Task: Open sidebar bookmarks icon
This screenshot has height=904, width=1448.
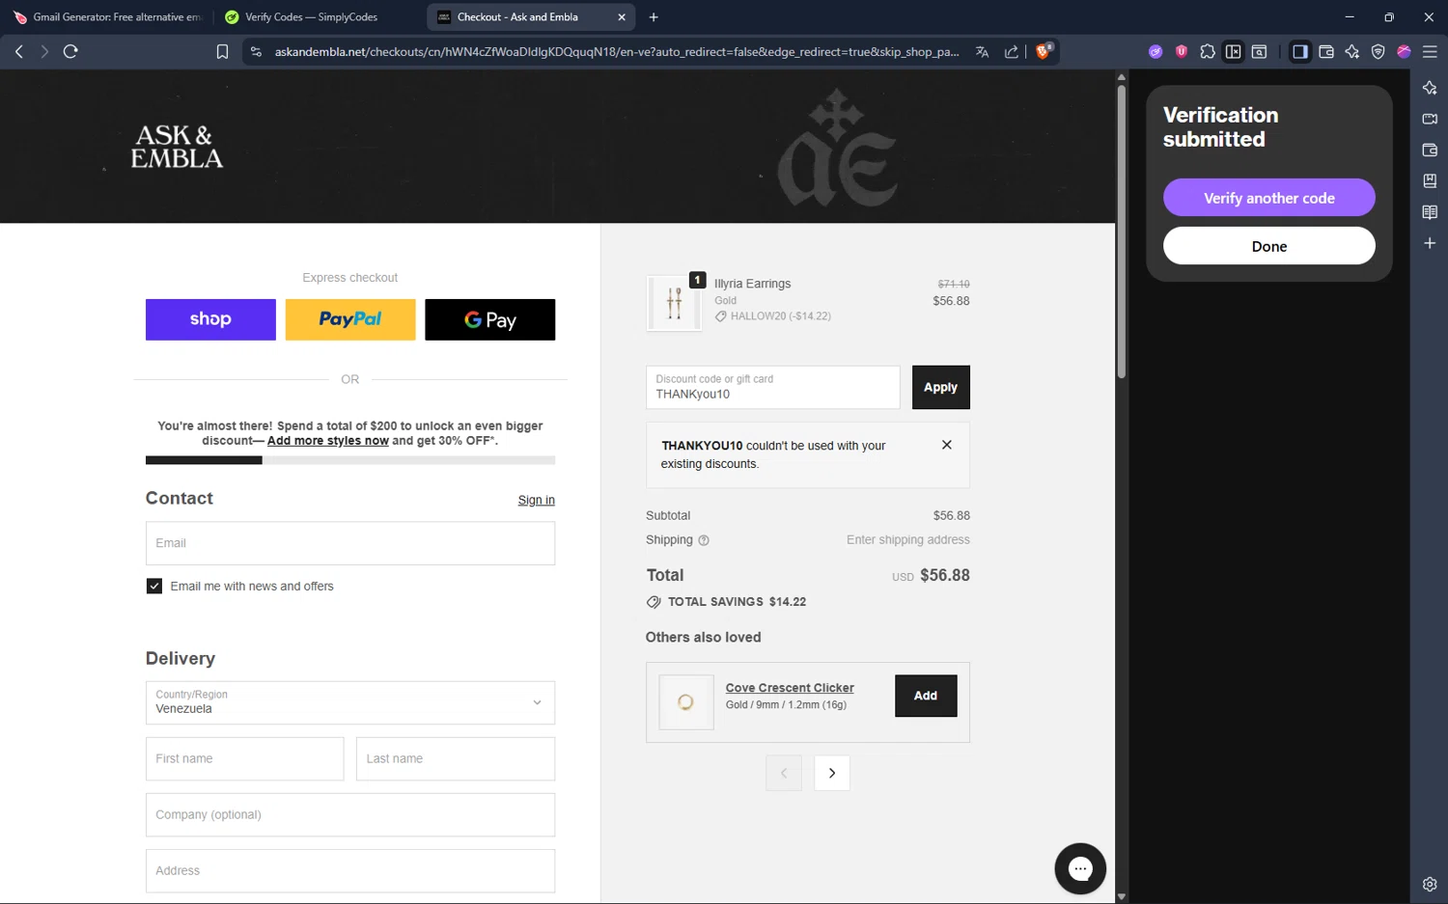Action: pyautogui.click(x=1430, y=181)
